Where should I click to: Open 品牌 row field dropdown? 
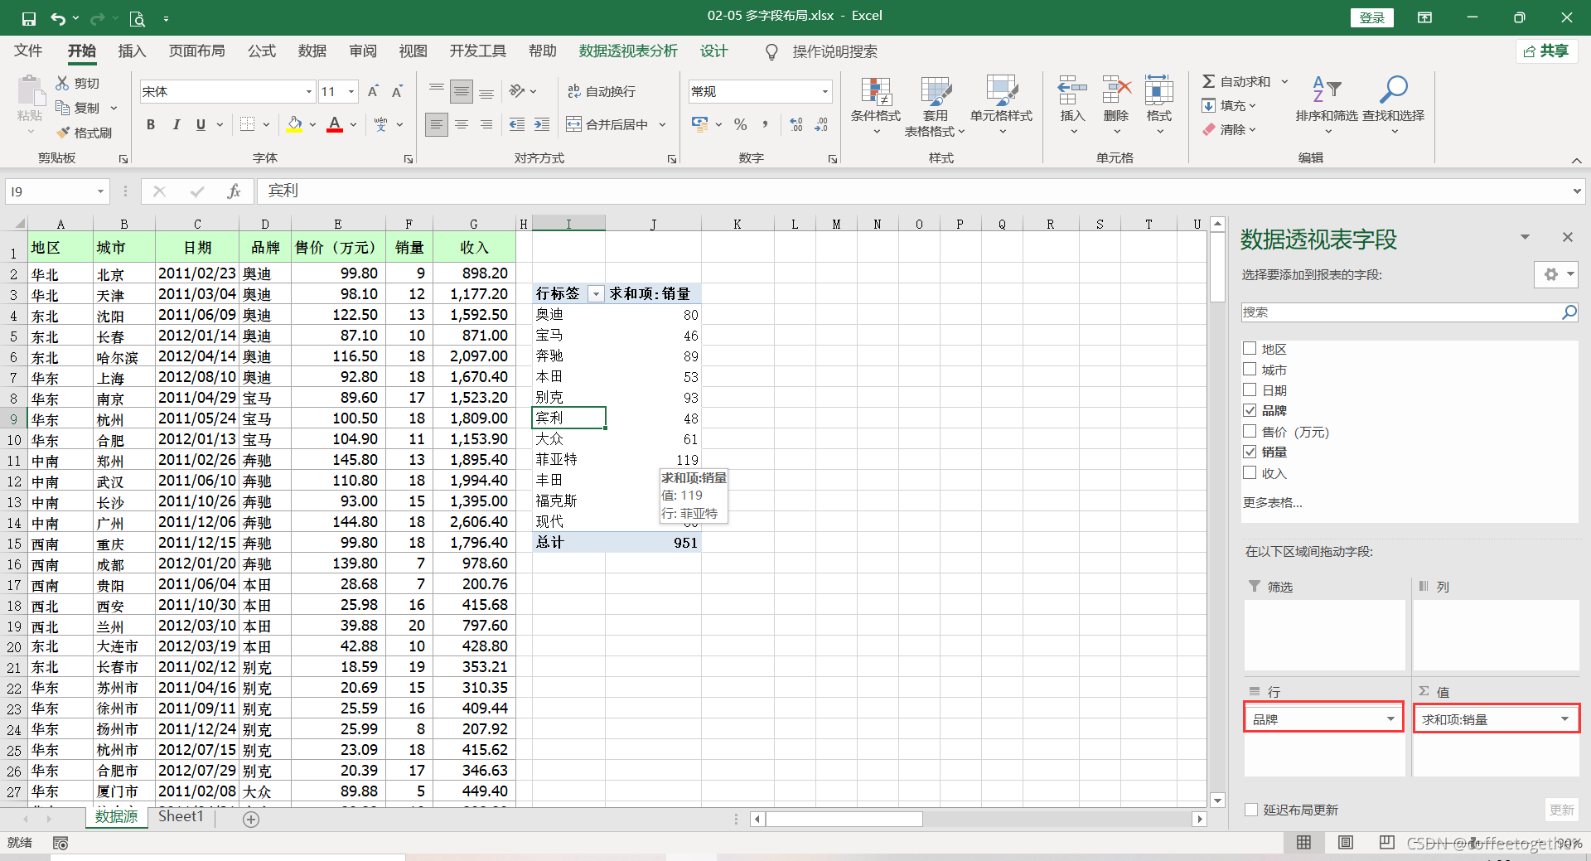[1390, 718]
